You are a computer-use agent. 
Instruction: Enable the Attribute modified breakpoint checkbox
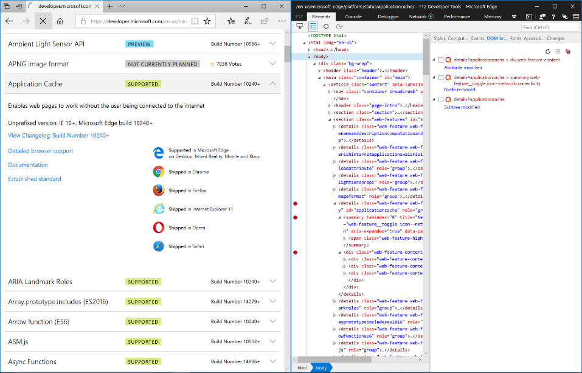442,60
